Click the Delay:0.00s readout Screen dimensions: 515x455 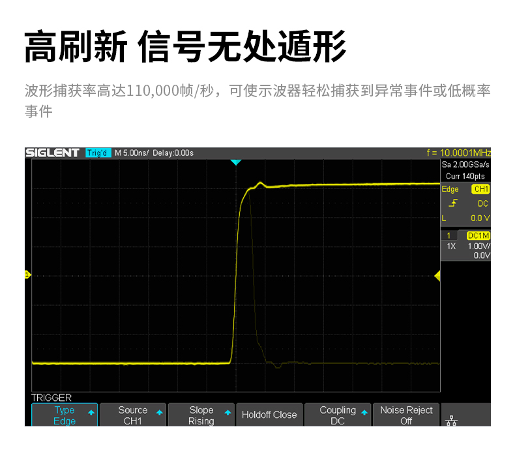(173, 153)
